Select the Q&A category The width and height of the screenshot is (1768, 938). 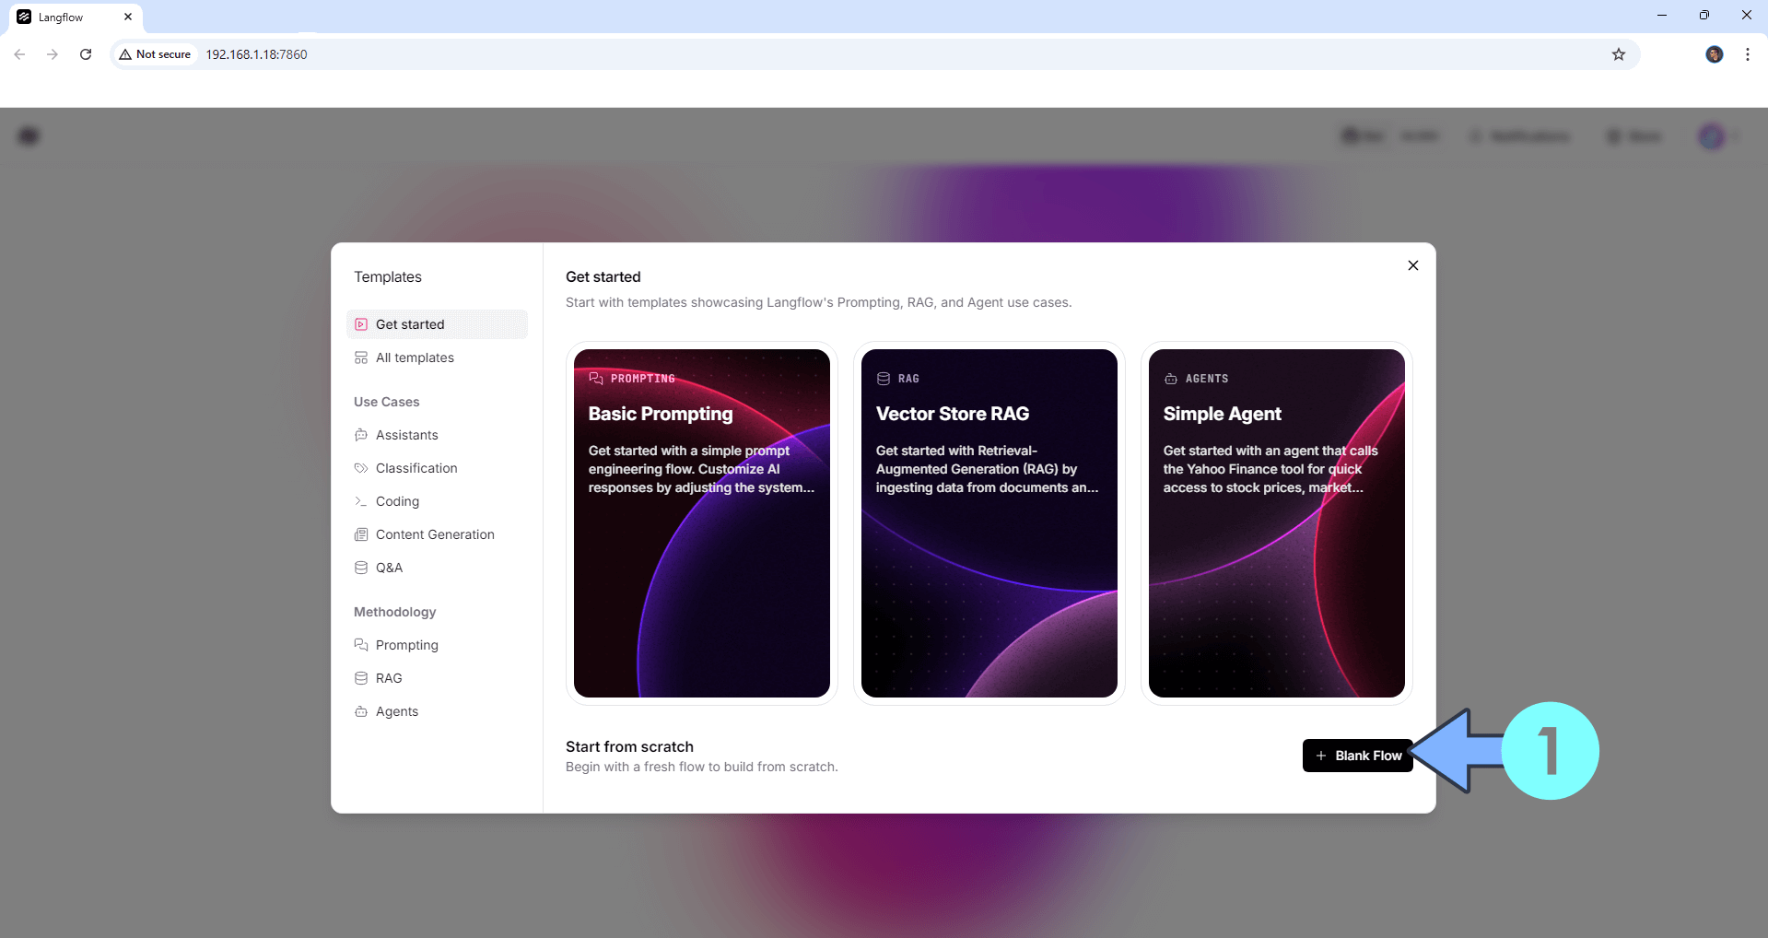(x=437, y=568)
